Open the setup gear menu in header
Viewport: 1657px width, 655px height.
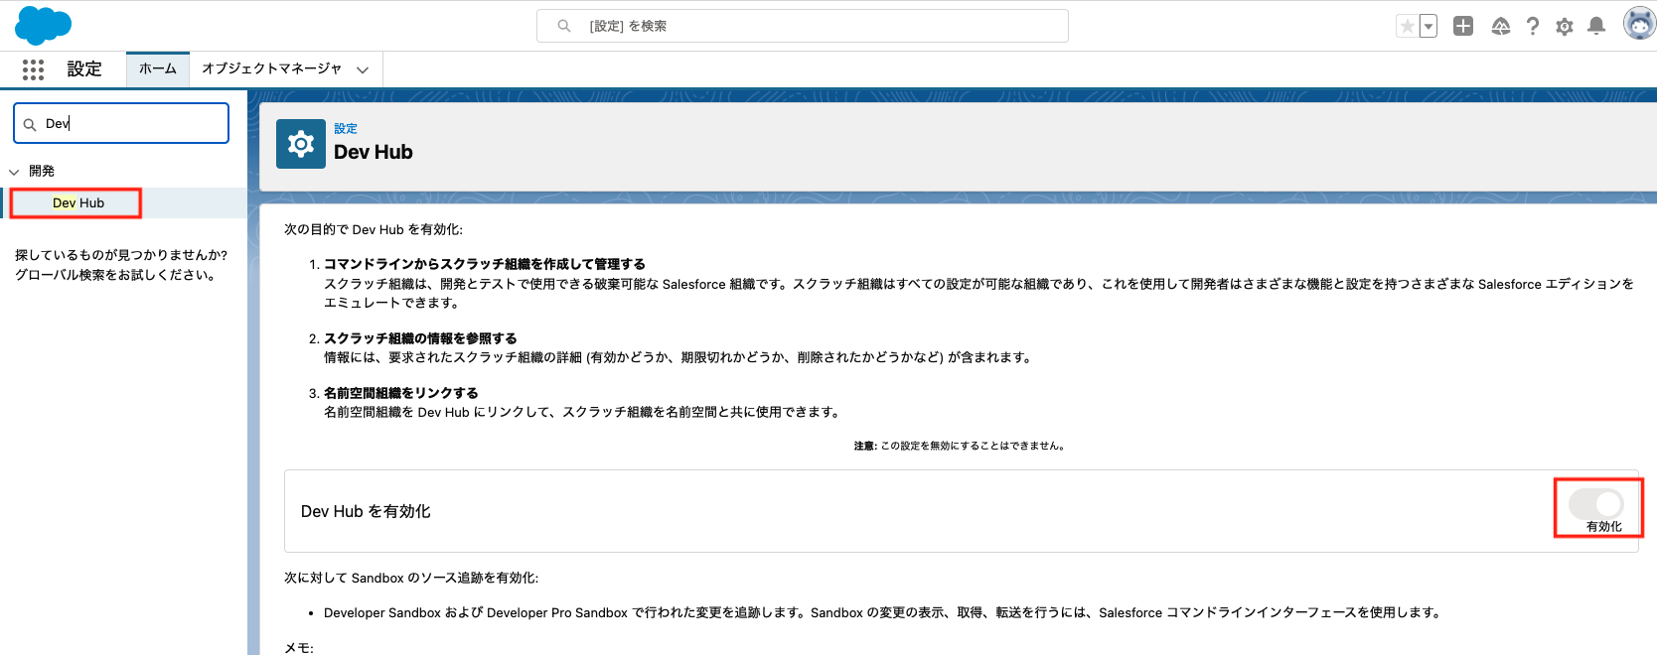pyautogui.click(x=1565, y=27)
